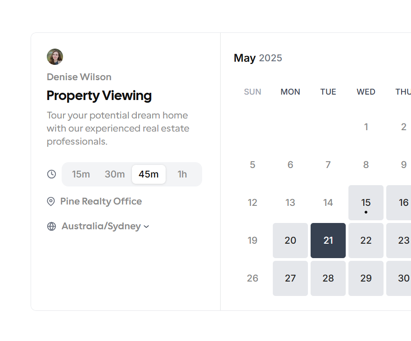Click the globe timezone icon
This screenshot has height=341, width=411.
click(x=52, y=227)
